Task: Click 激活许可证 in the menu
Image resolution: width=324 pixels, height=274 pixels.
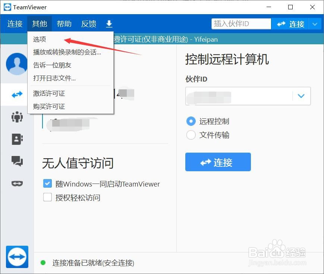Action: click(x=70, y=93)
